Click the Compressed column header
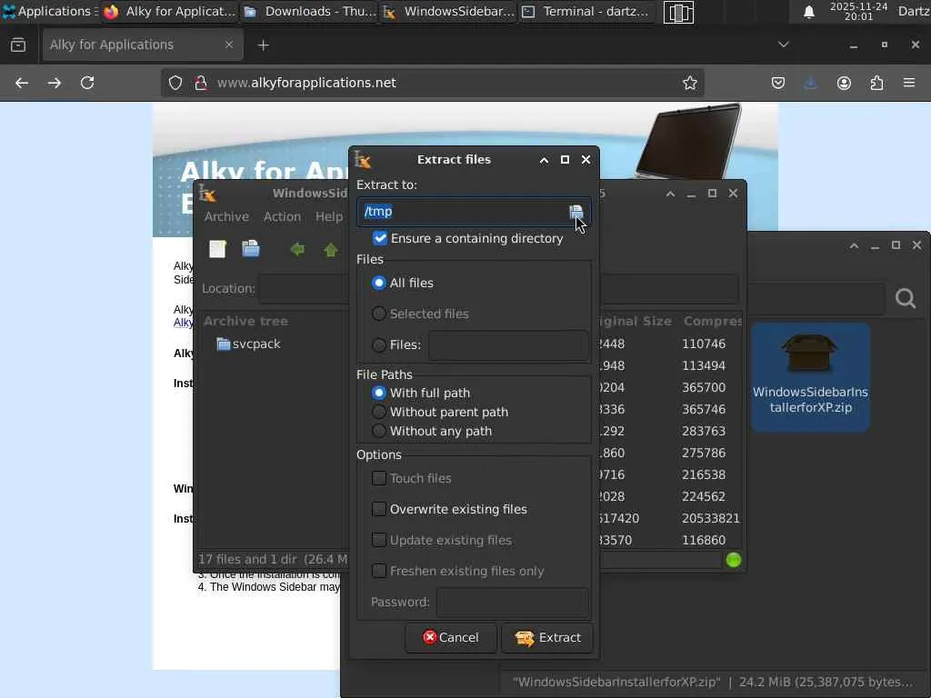931x698 pixels. [x=712, y=322]
